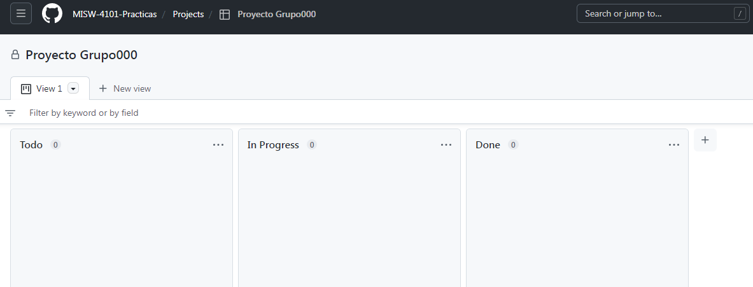The width and height of the screenshot is (753, 287).
Task: Click the lock icon beside Proyecto Grupo000
Action: [15, 55]
